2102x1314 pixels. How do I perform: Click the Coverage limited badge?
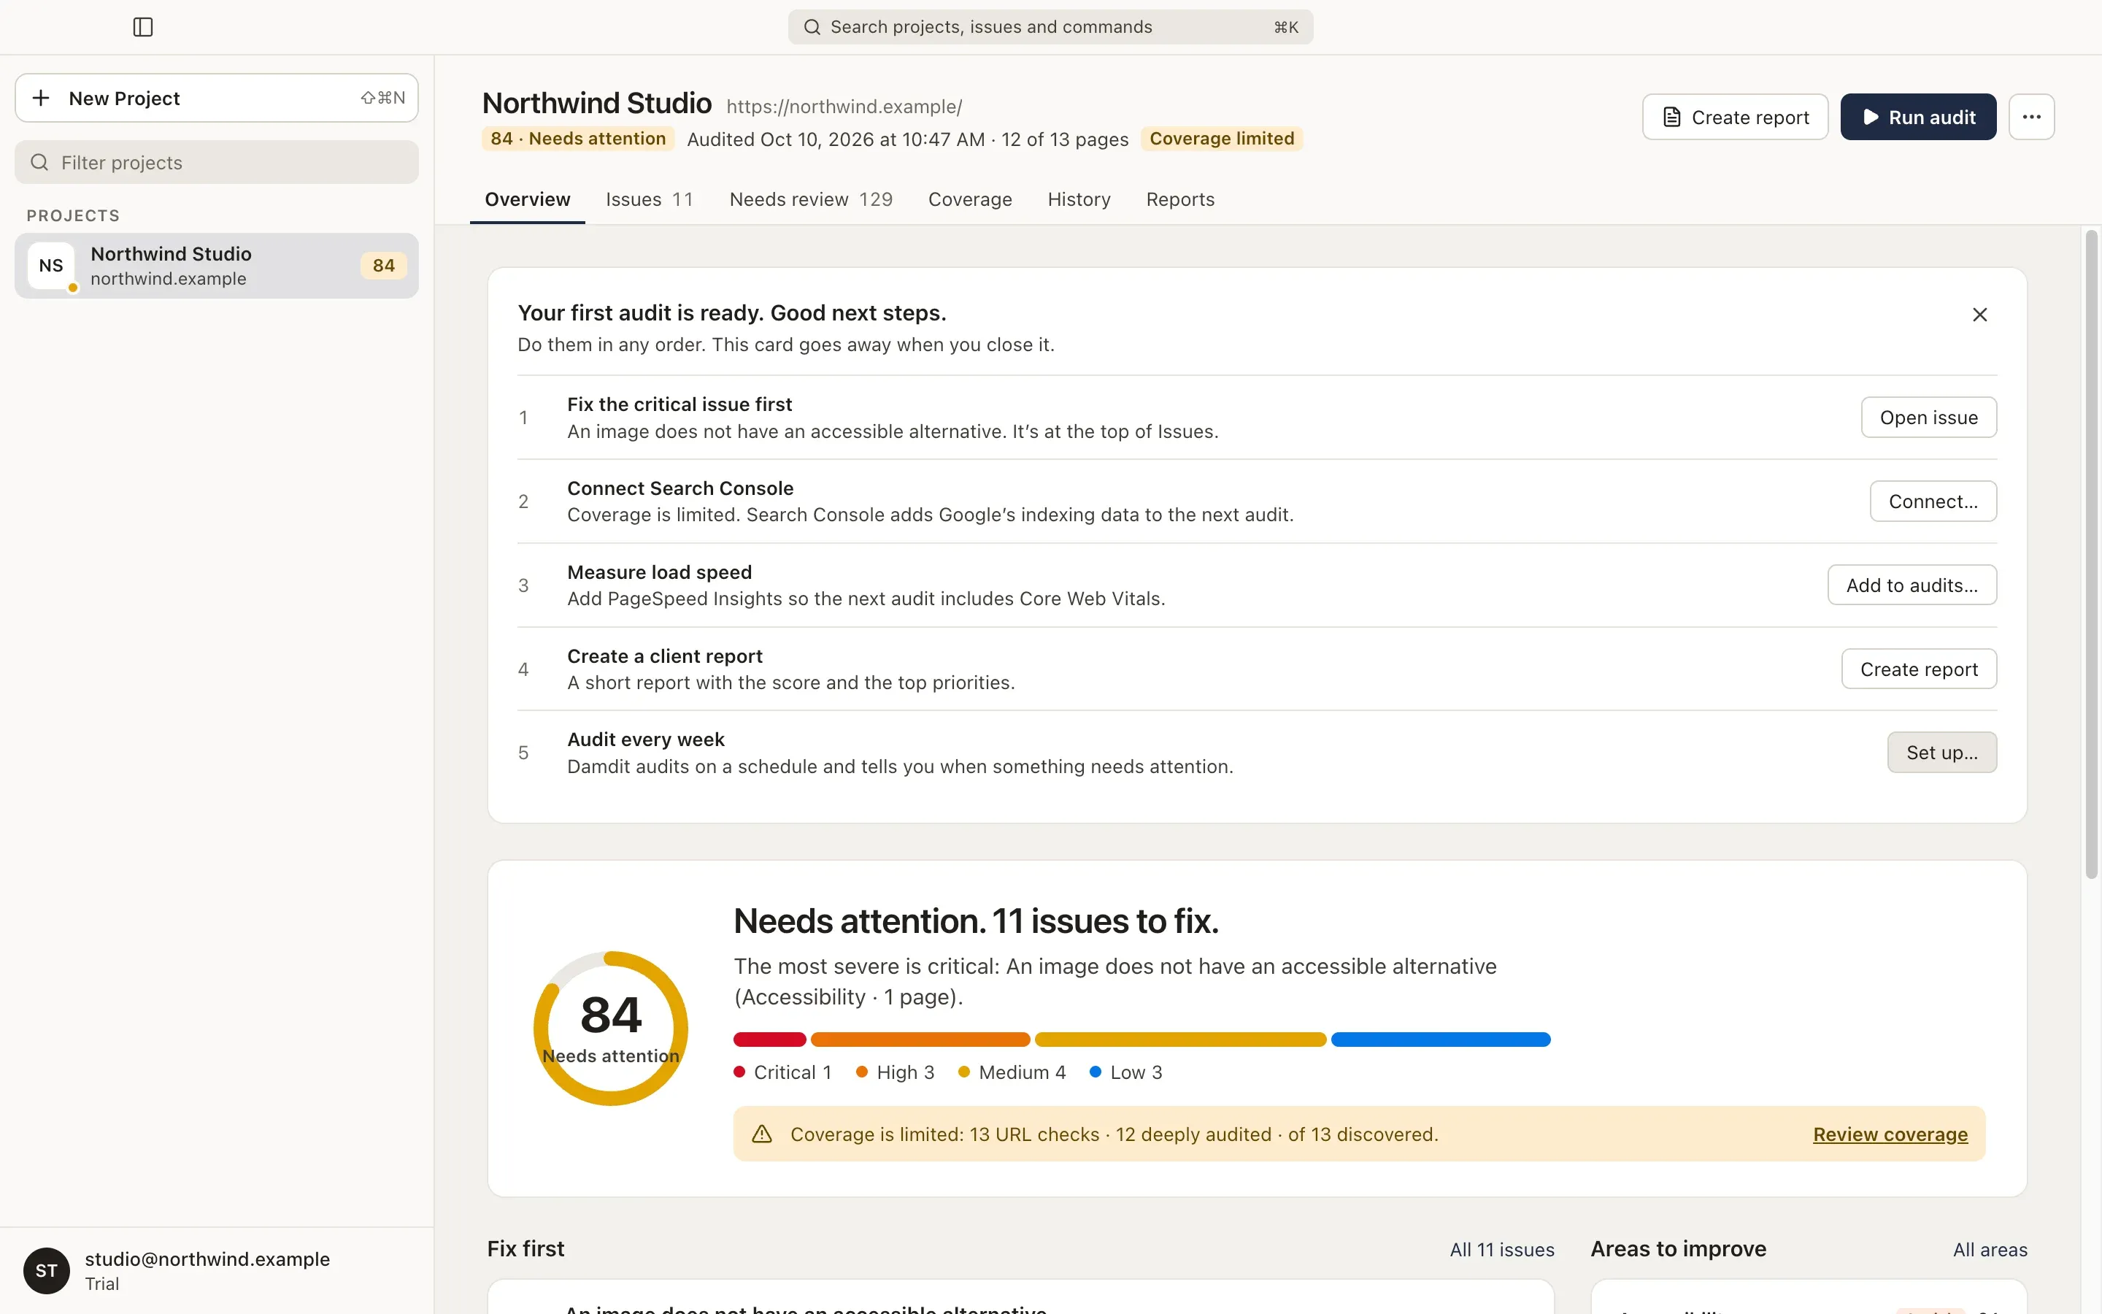(1221, 139)
